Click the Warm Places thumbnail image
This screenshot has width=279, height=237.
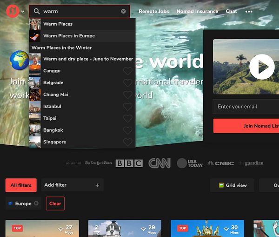pos(35,24)
